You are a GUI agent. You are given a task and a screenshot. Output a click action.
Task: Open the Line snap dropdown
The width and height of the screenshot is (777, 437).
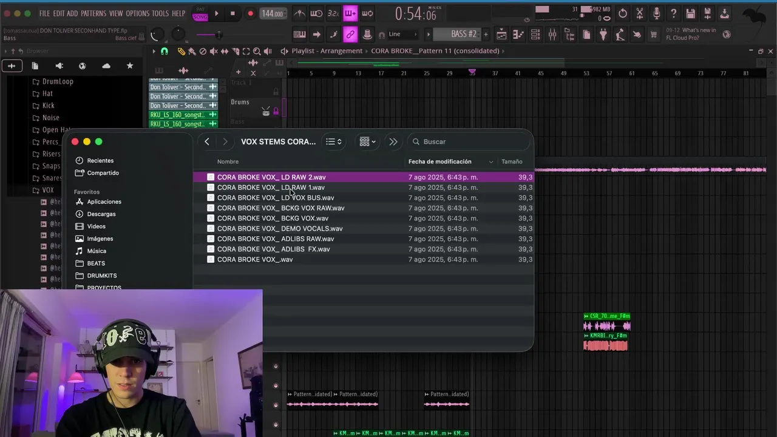(x=402, y=35)
